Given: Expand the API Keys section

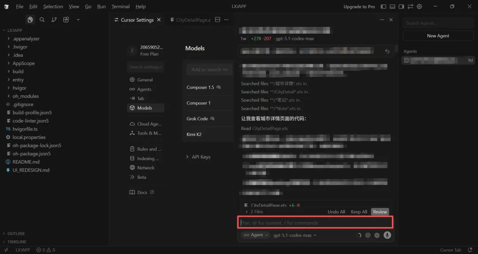Looking at the screenshot, I should point(198,157).
